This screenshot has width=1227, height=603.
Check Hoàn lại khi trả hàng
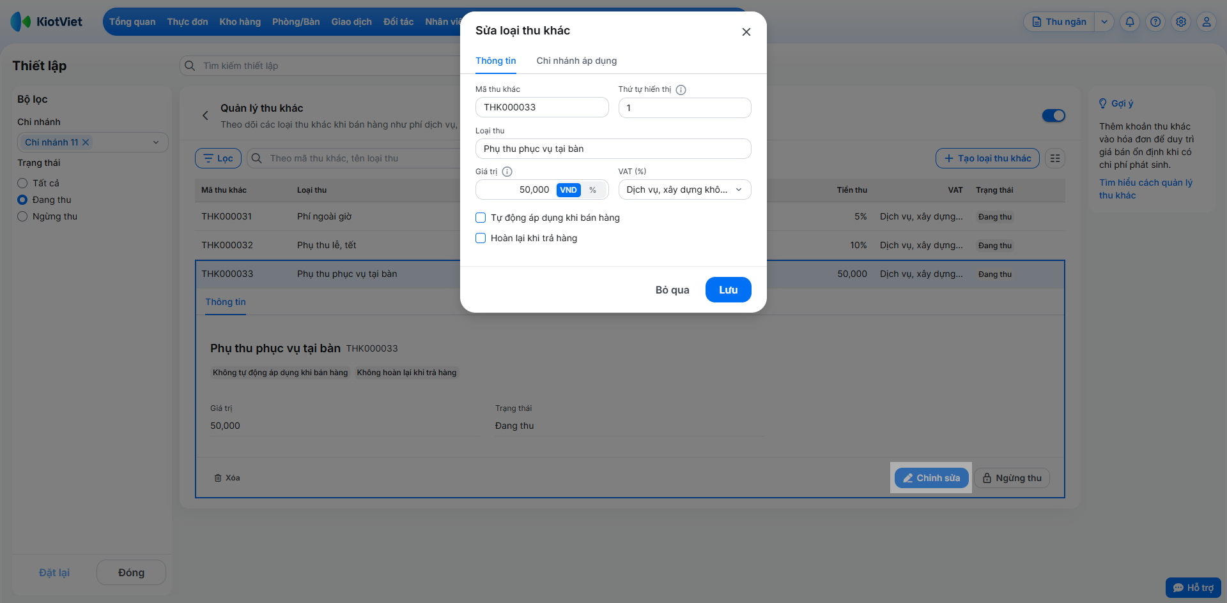pos(481,238)
